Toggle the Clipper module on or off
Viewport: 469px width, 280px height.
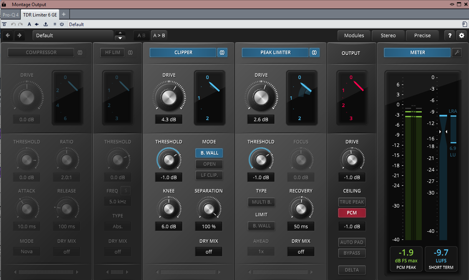point(183,53)
